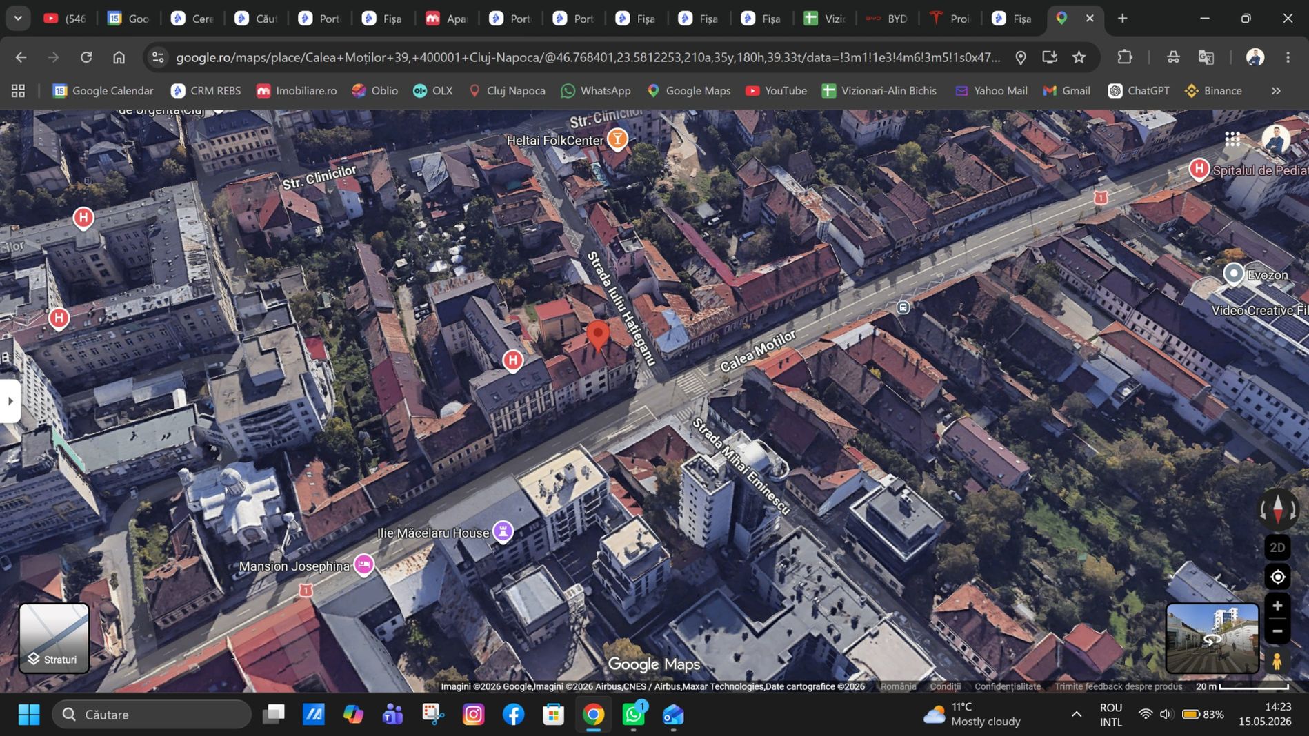Open the Imobiliare.ro bookmark
This screenshot has width=1309, height=736.
pyautogui.click(x=297, y=91)
